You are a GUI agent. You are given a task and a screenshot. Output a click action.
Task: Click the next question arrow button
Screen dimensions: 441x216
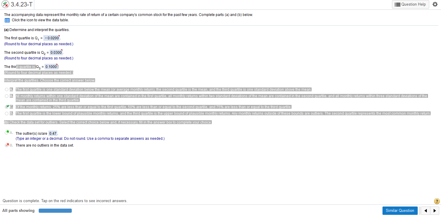[435, 210]
